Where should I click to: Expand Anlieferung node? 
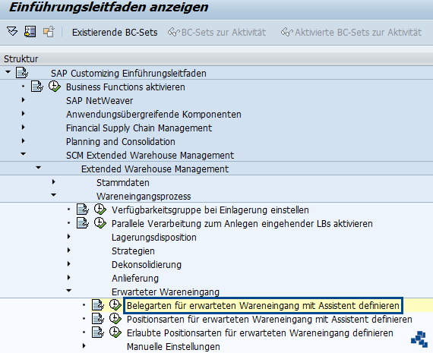69,277
